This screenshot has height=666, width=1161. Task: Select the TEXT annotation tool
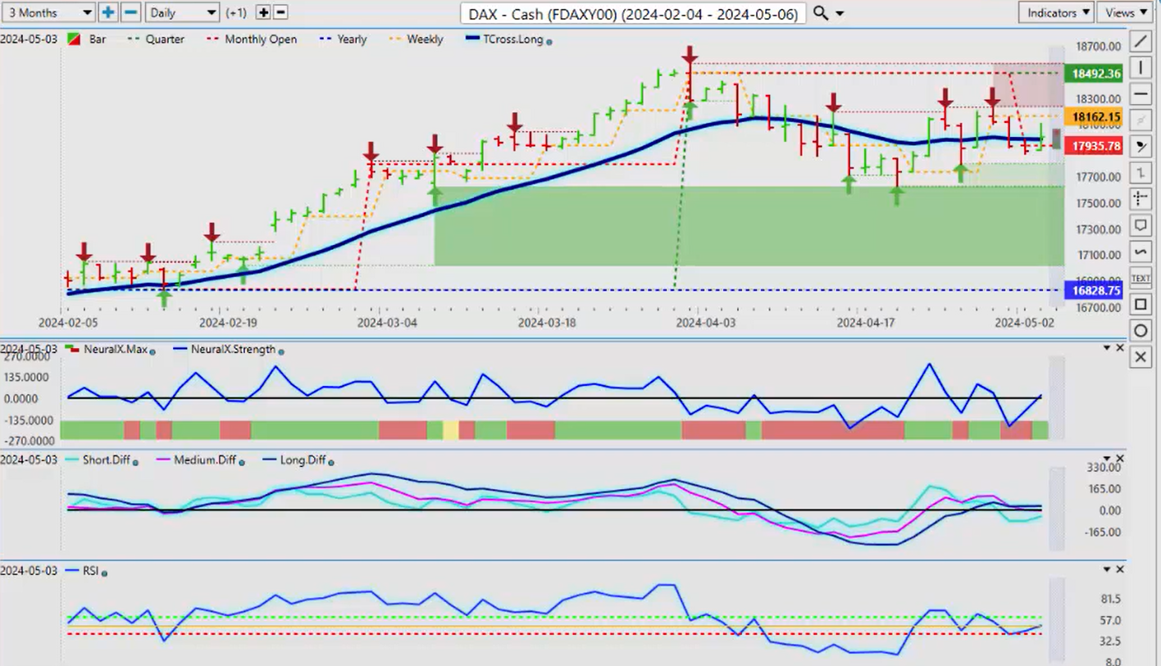[x=1141, y=279]
